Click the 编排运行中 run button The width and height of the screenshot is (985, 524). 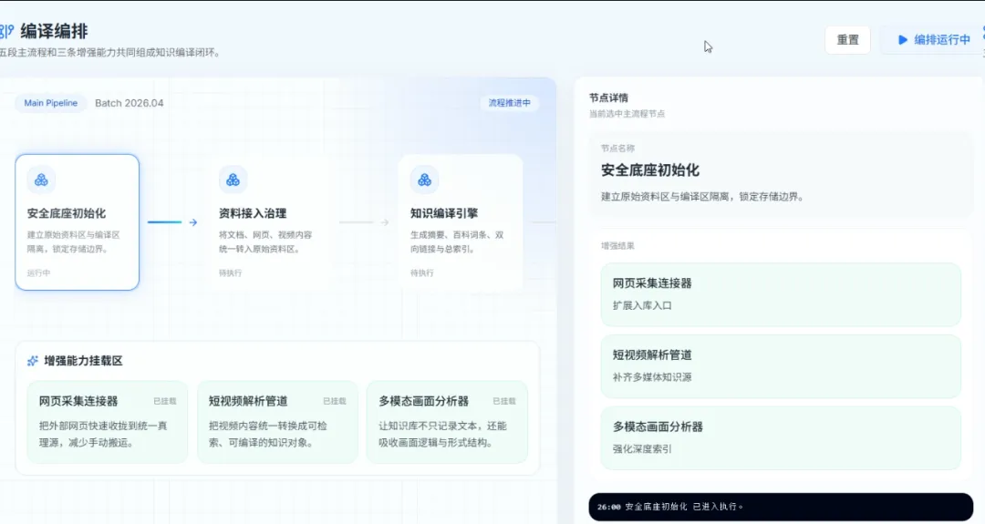coord(932,39)
